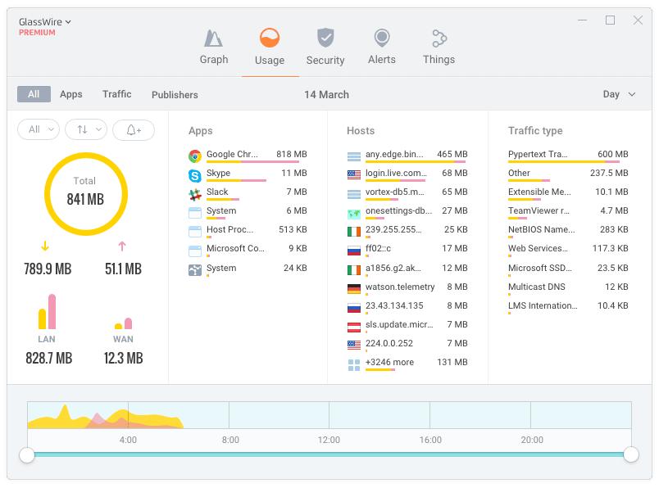Select Other 237.5 MB traffic type
Screen dimensions: 659x488
point(568,175)
